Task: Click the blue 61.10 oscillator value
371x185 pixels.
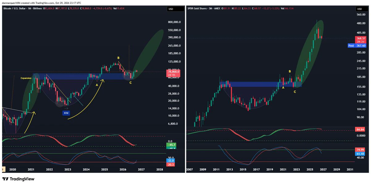Action: point(360,153)
